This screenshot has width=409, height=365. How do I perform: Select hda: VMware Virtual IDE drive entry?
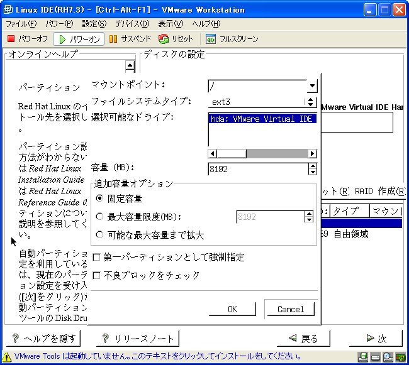click(263, 119)
